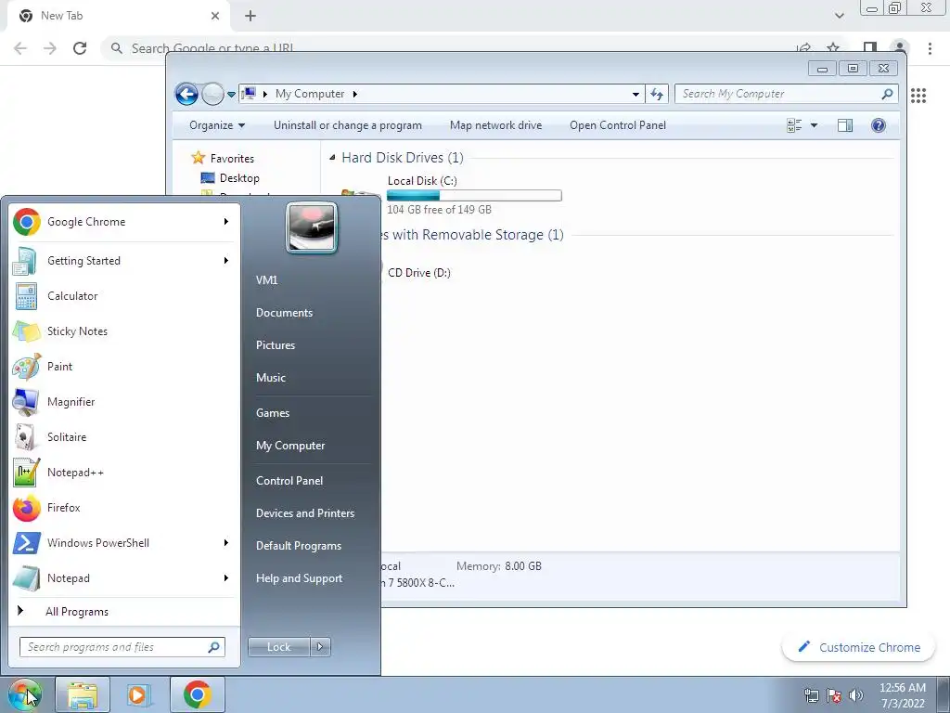
Task: Open Windows Explorer taskbar icon
Action: [x=83, y=694]
